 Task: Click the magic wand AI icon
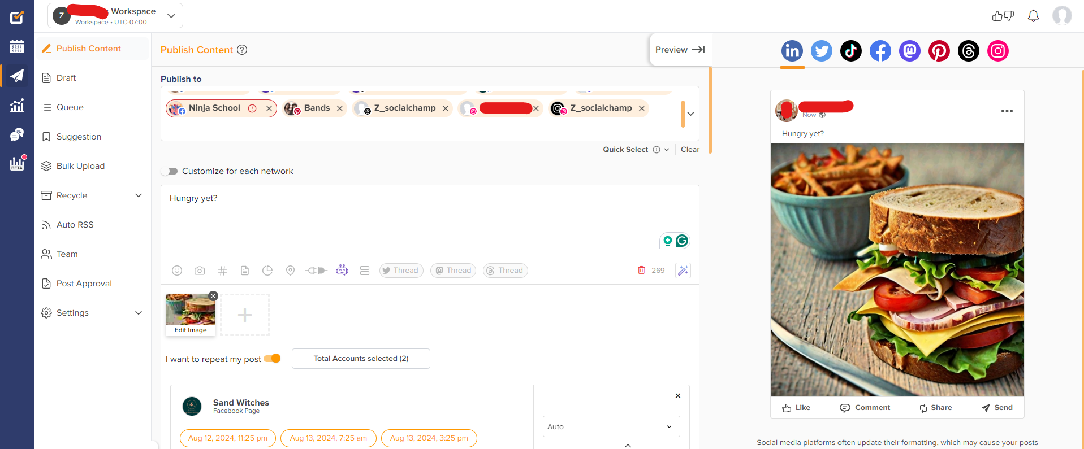point(683,271)
